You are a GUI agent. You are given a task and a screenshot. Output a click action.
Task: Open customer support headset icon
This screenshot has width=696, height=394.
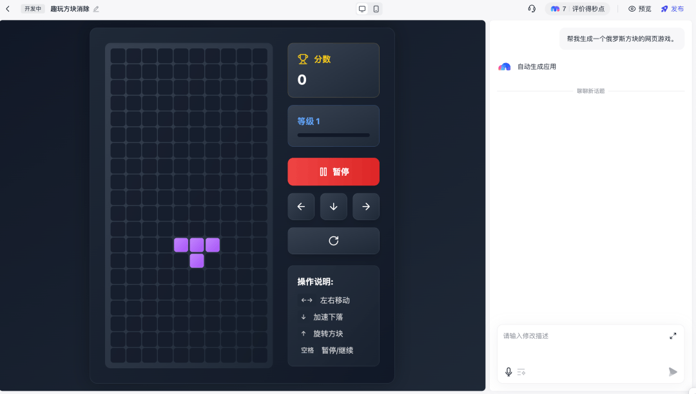pyautogui.click(x=532, y=9)
